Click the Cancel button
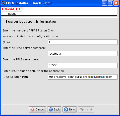This screenshot has height=116, width=120. pyautogui.click(x=37, y=109)
